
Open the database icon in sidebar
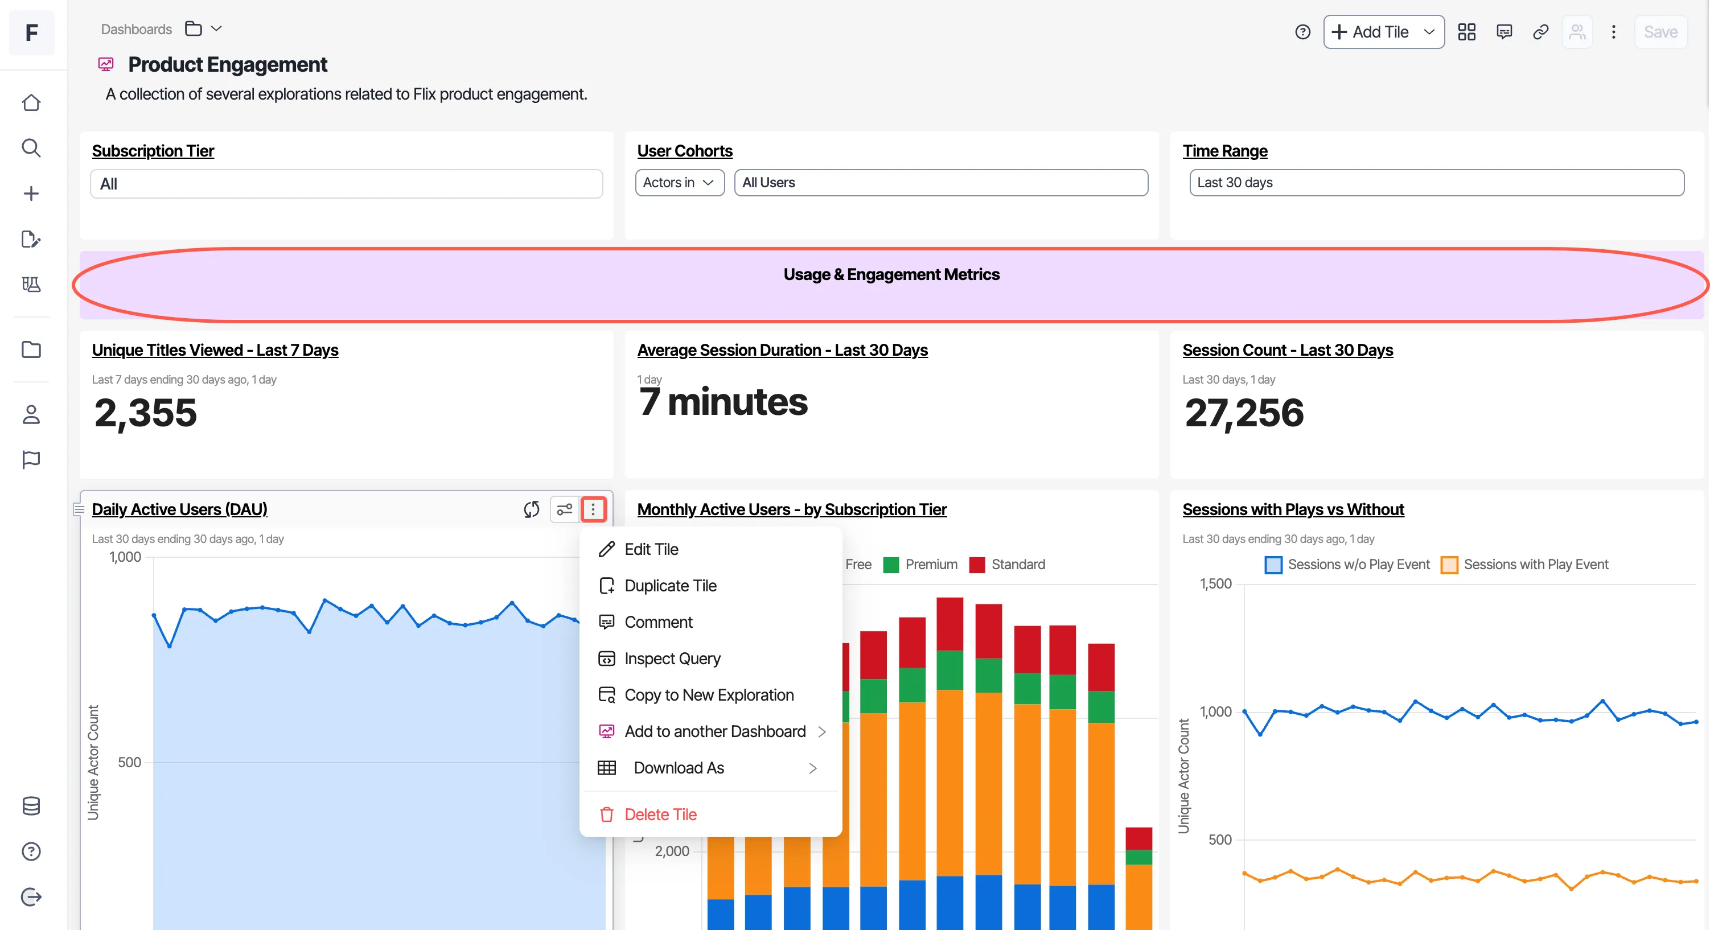[x=31, y=806]
